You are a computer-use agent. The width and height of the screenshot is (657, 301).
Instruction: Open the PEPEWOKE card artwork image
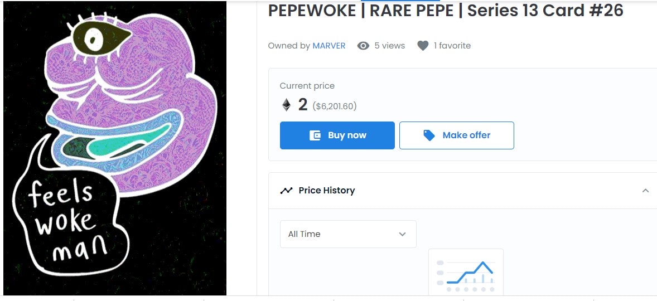click(x=115, y=148)
